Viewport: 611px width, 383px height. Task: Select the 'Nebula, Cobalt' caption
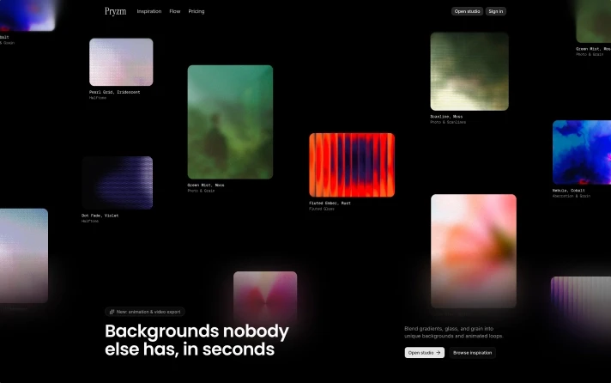coord(569,191)
